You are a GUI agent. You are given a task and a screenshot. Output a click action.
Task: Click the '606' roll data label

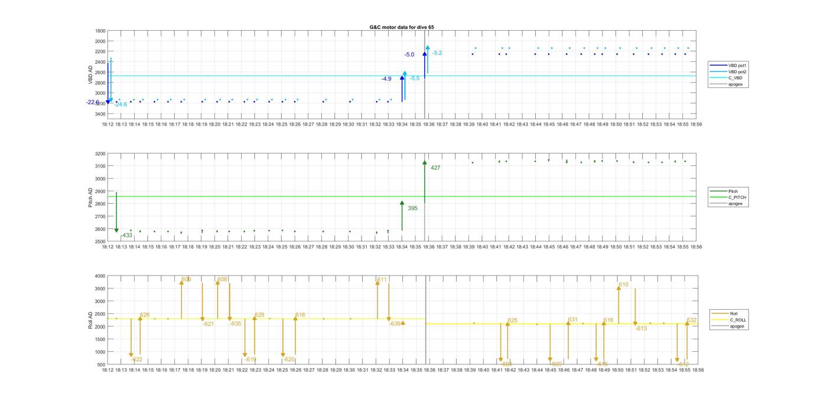coord(186,279)
